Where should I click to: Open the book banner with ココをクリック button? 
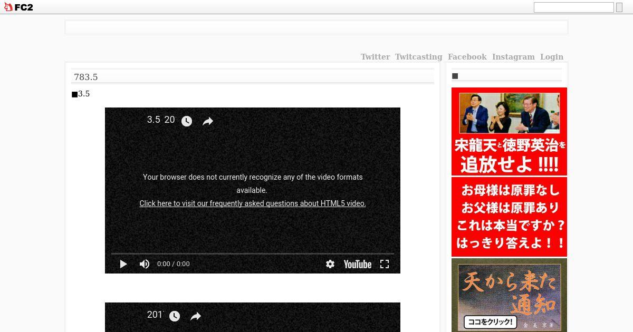[509, 295]
